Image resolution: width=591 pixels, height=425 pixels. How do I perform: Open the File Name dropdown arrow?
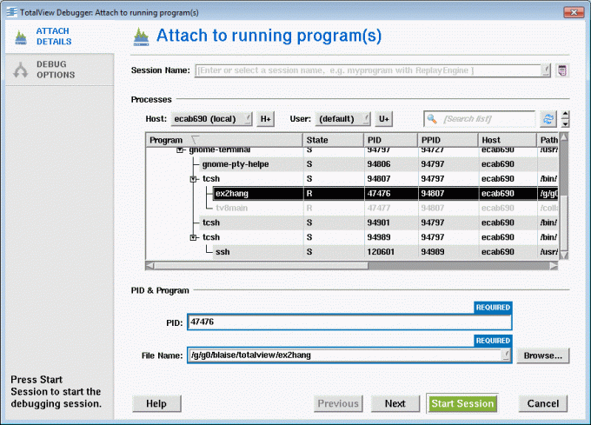(x=506, y=355)
